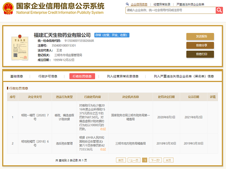Click the red magnifier search icon
This screenshot has height=169, width=226.
coord(219,11)
